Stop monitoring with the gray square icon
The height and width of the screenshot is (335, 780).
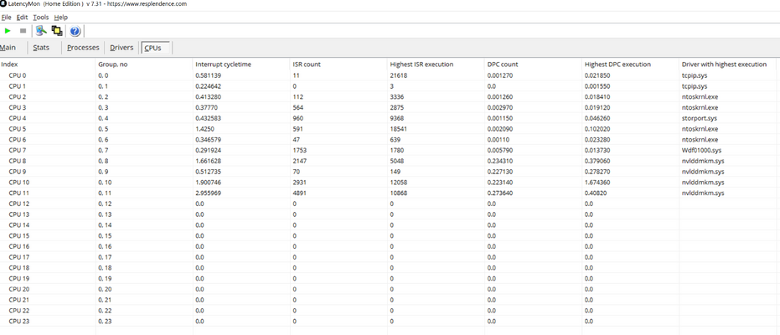pyautogui.click(x=23, y=31)
